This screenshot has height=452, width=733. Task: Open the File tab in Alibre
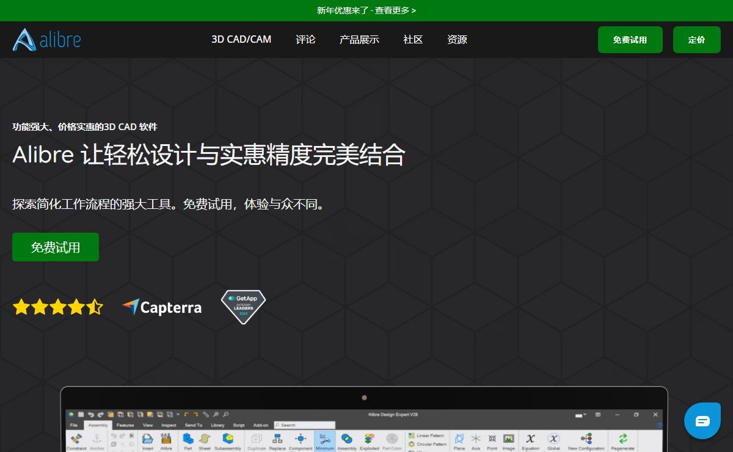73,425
